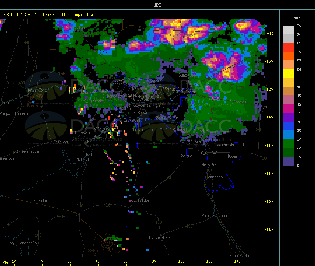Click the 'Lag.Llancanelo' label
The image size is (315, 266).
coord(22,243)
